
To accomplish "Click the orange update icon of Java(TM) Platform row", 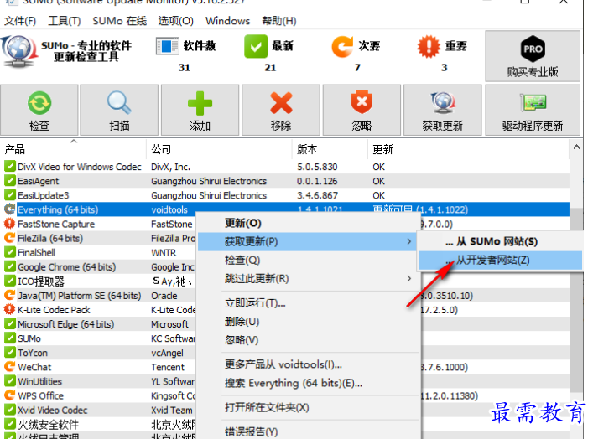I will [x=10, y=296].
